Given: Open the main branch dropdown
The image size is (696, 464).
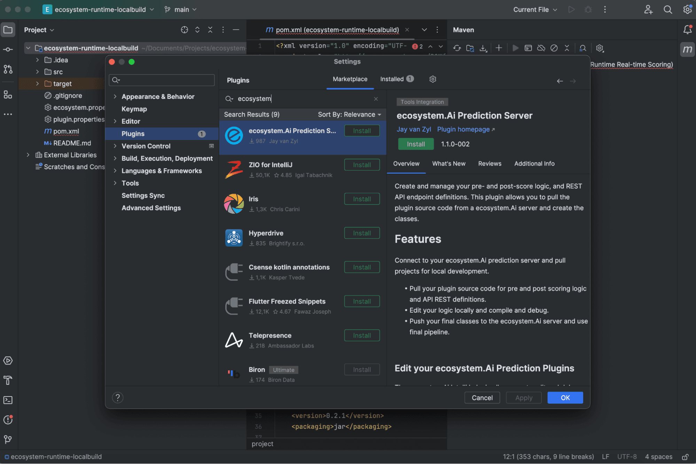Looking at the screenshot, I should pos(180,9).
